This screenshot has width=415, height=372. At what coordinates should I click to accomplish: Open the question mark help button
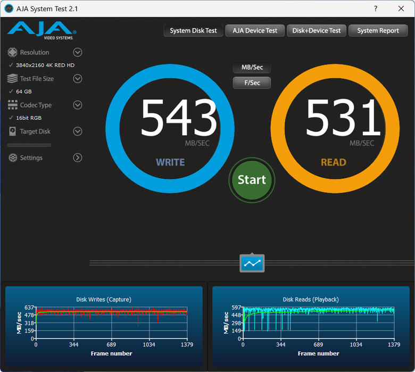click(376, 9)
